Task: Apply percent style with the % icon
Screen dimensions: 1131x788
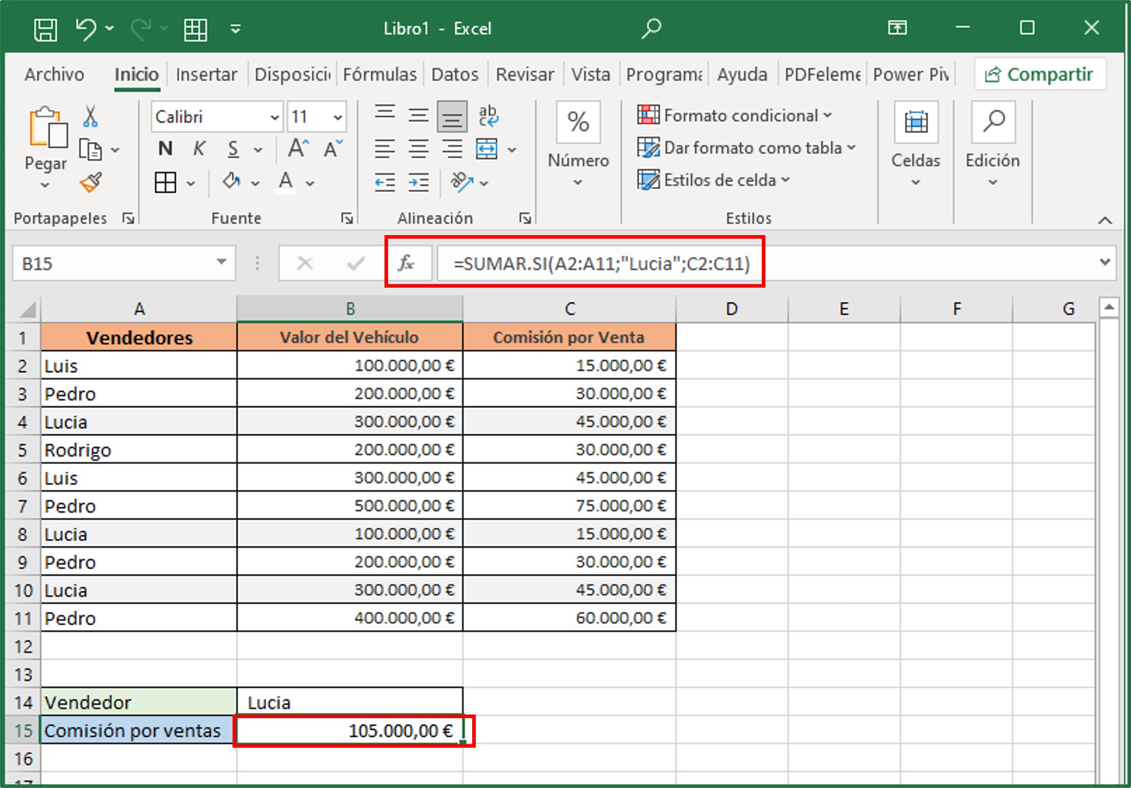Action: (578, 121)
